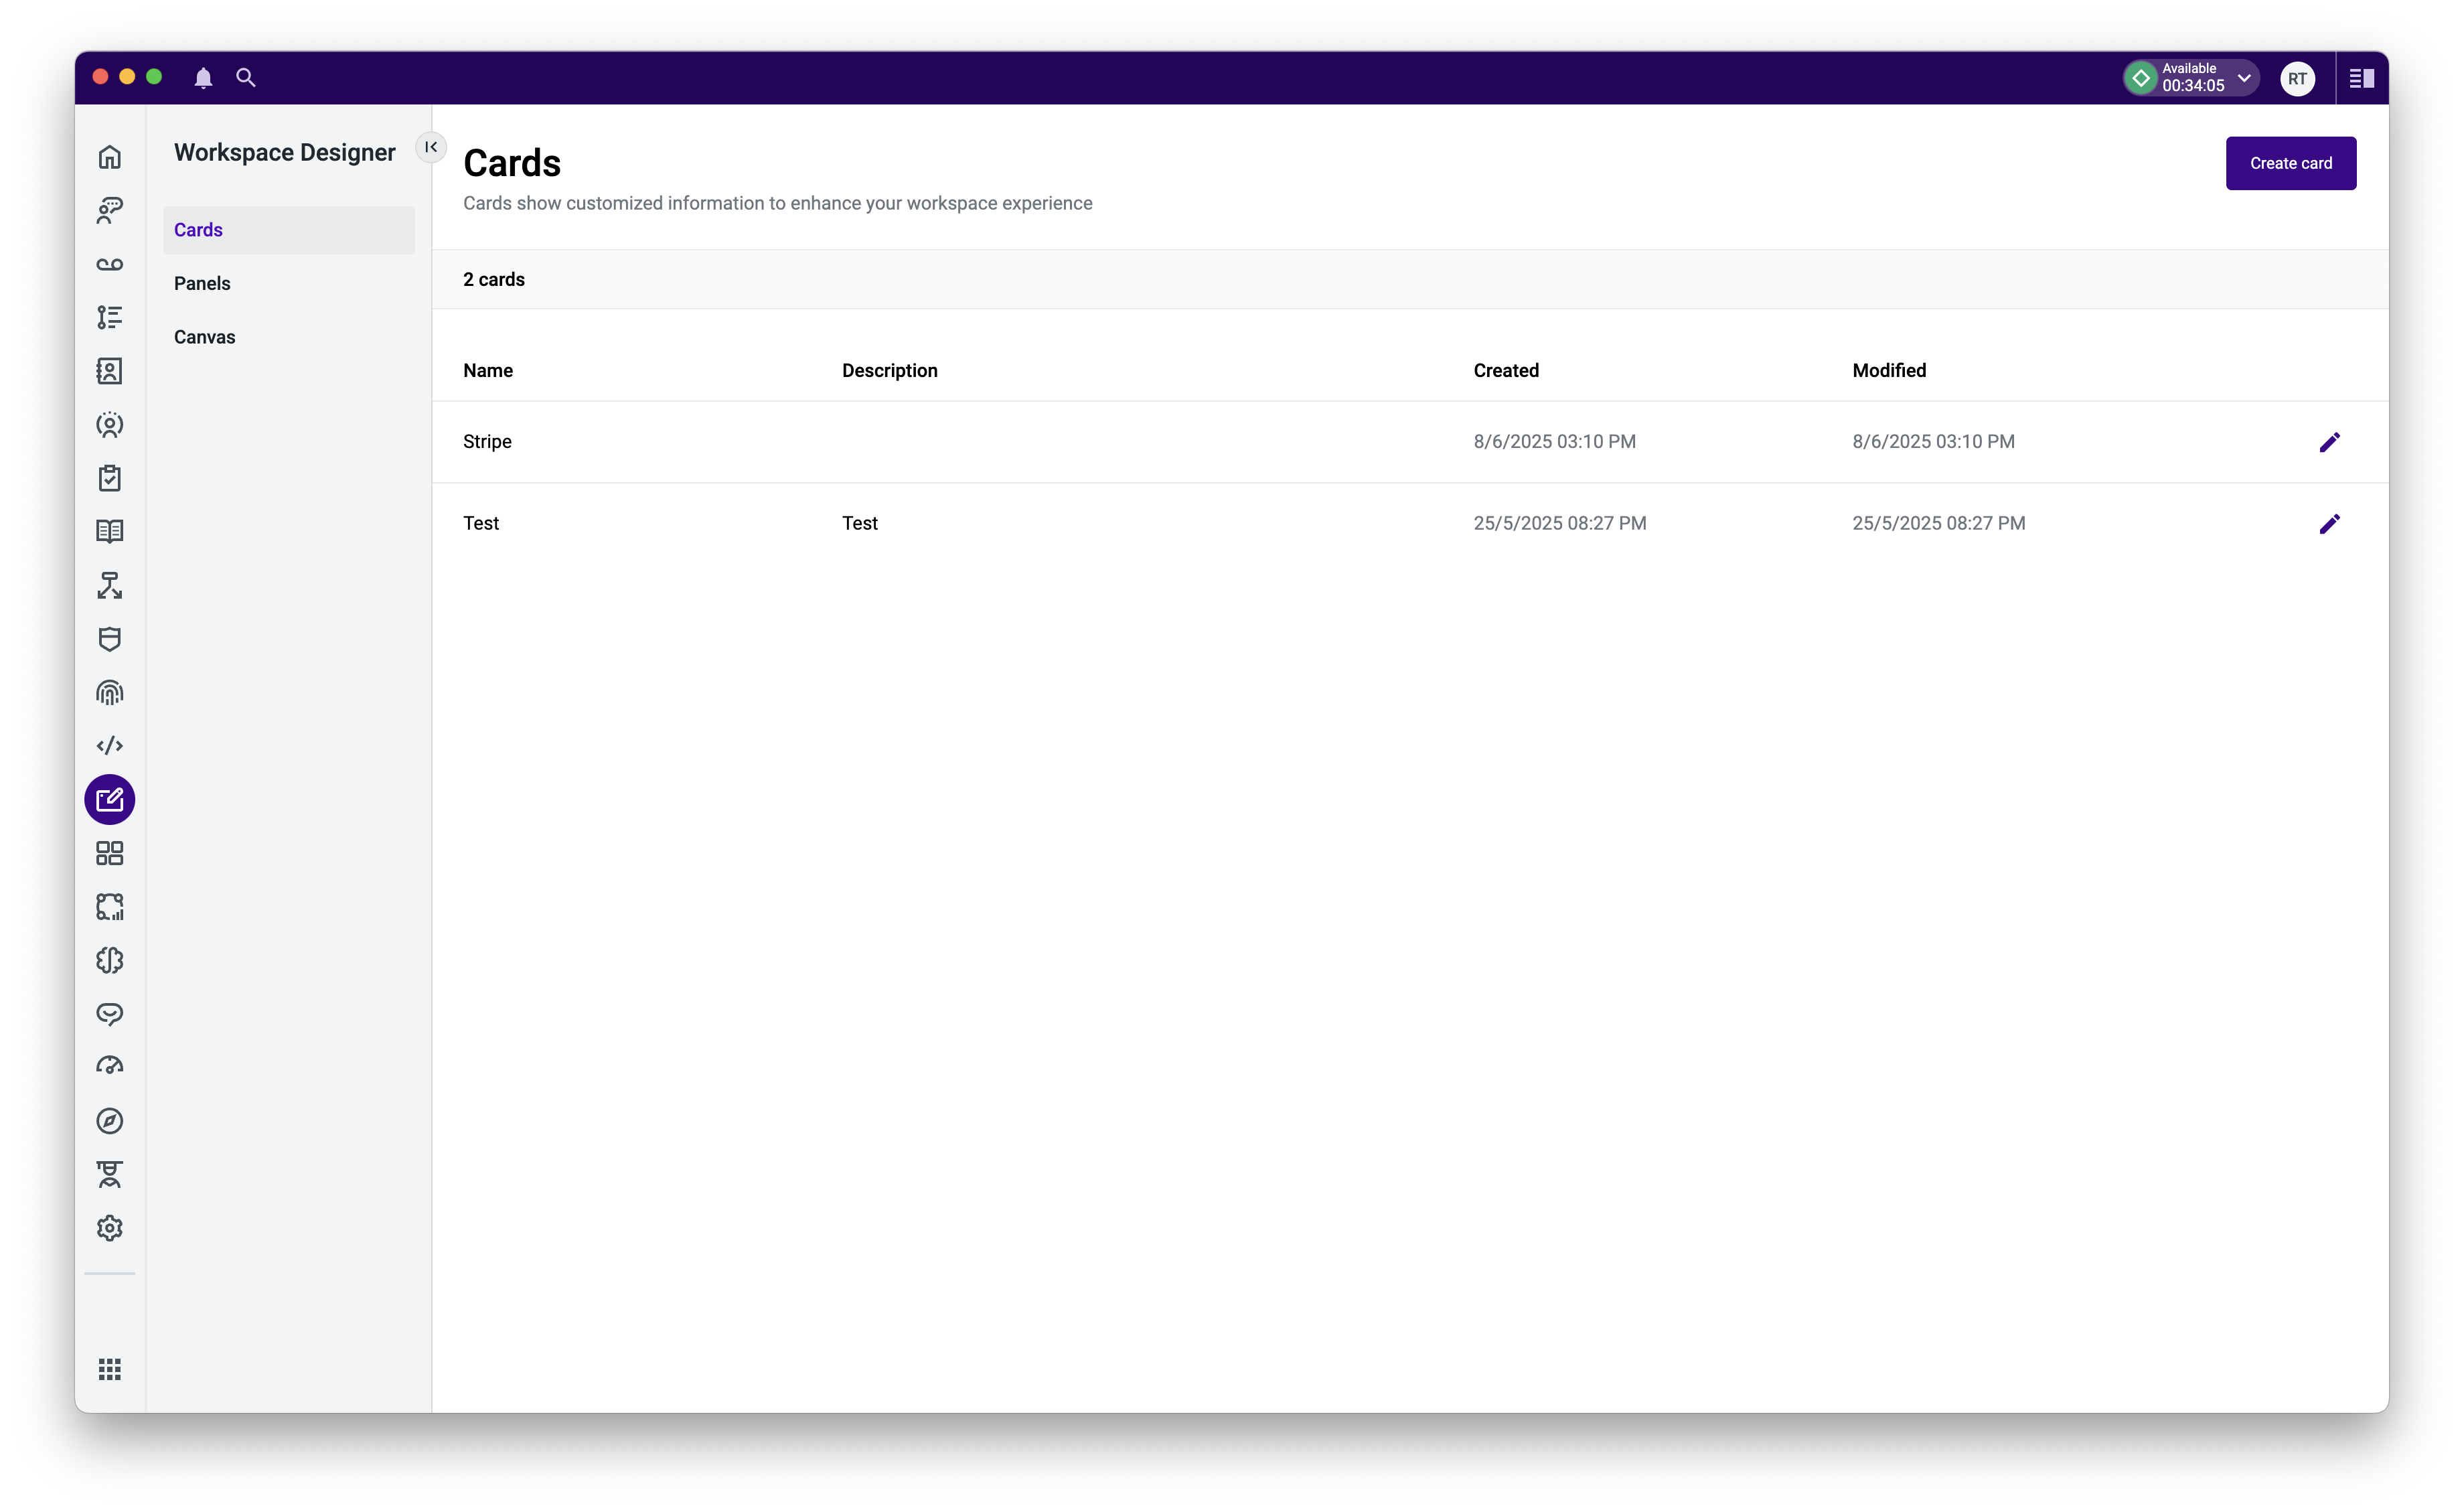Open the user circle icon in sidebar
The image size is (2464, 1512).
(110, 425)
